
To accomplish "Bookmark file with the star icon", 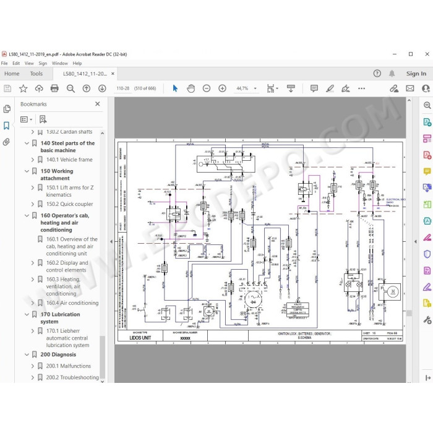I will [24, 88].
